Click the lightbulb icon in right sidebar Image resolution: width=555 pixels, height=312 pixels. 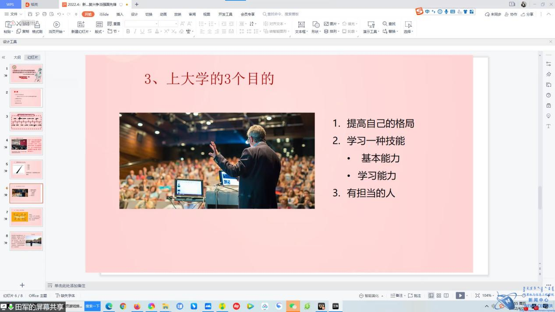[548, 116]
